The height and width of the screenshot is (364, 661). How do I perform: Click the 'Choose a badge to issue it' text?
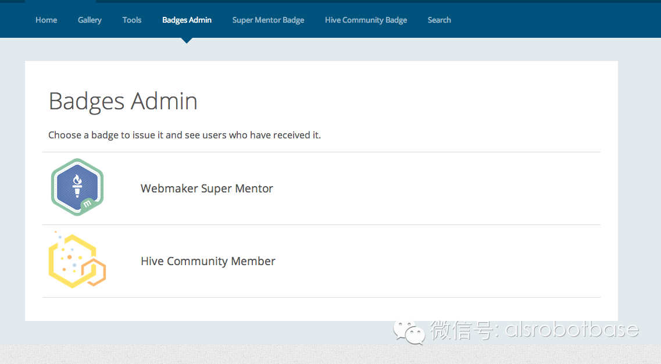coord(184,135)
